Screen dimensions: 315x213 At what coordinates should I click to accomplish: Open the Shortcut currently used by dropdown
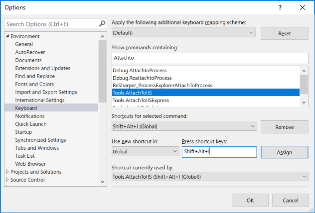(x=304, y=177)
